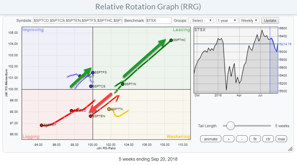
Task: Click the $SPTTK yellow data point
Action: 109,109
